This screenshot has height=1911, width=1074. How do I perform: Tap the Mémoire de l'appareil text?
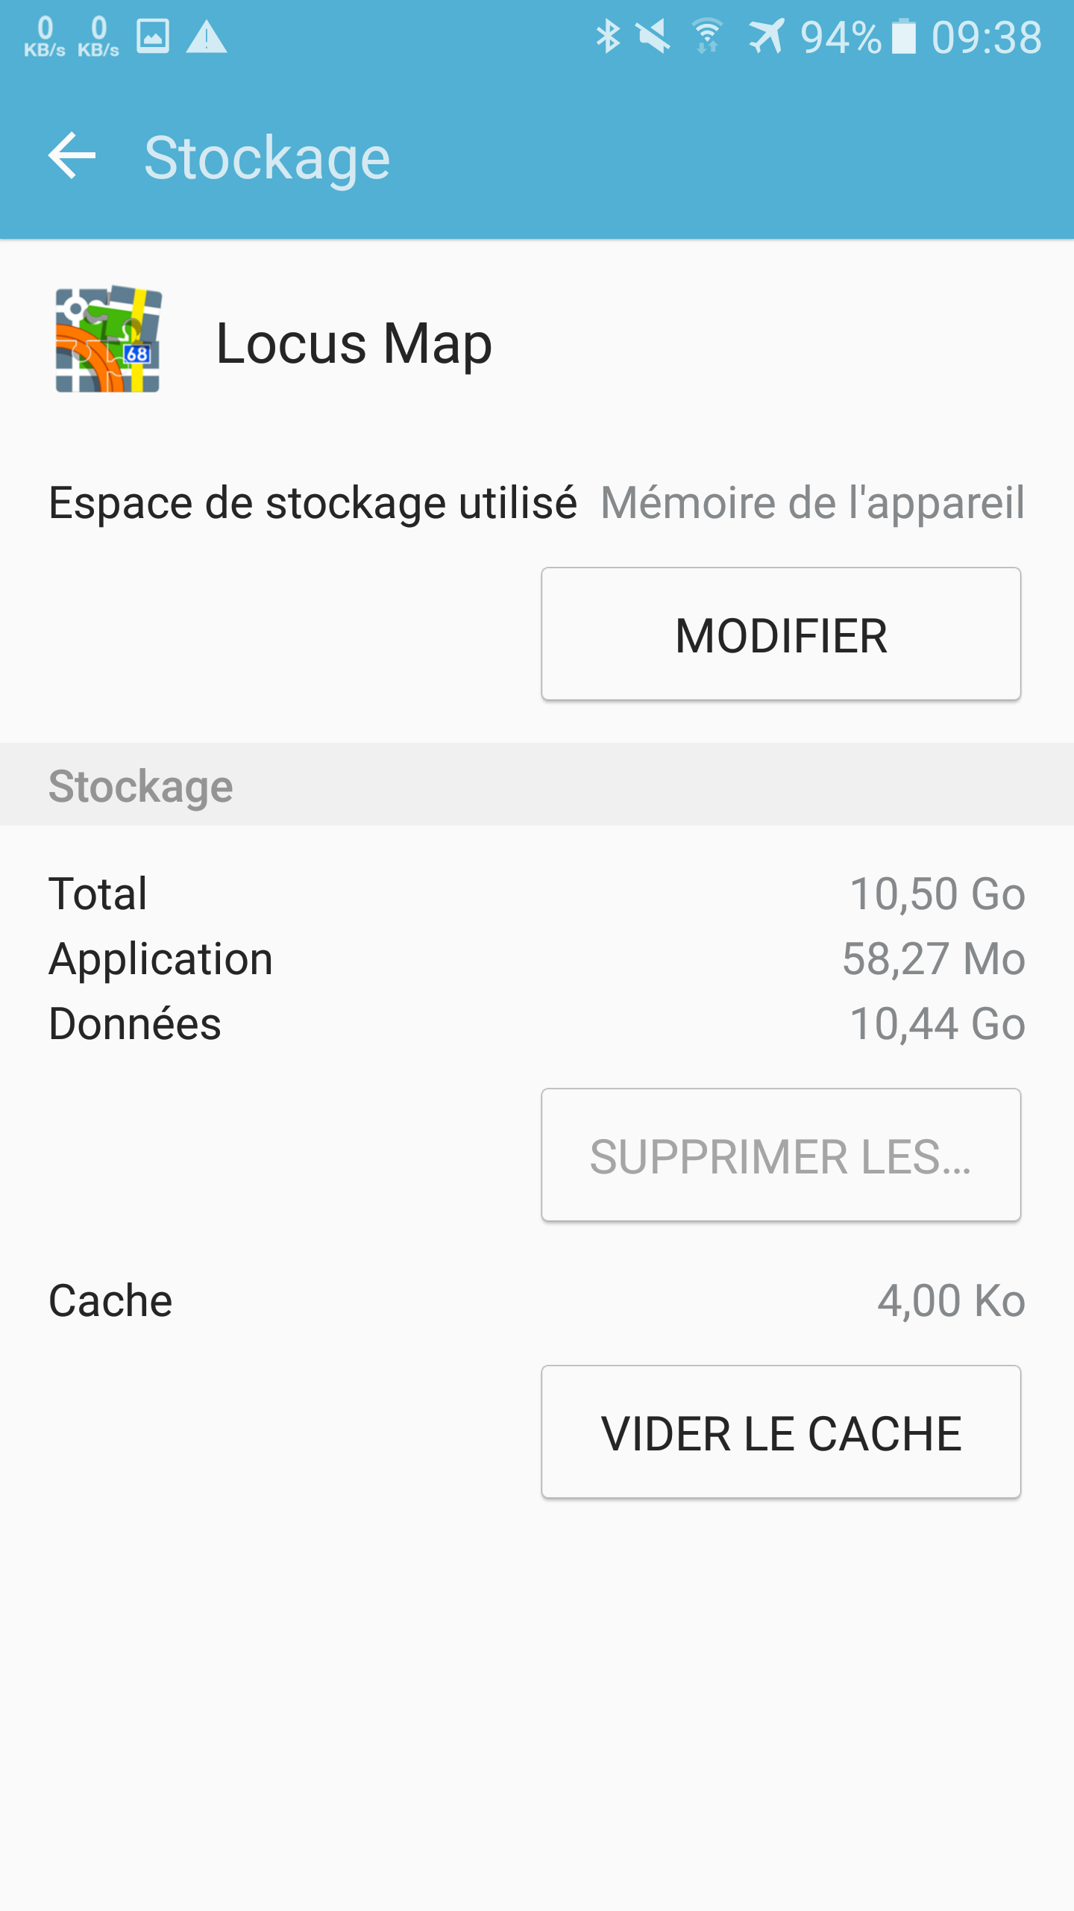[x=812, y=502]
